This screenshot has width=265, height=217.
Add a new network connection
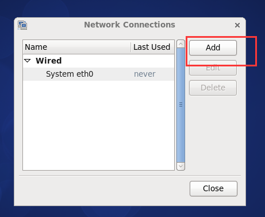pyautogui.click(x=213, y=48)
